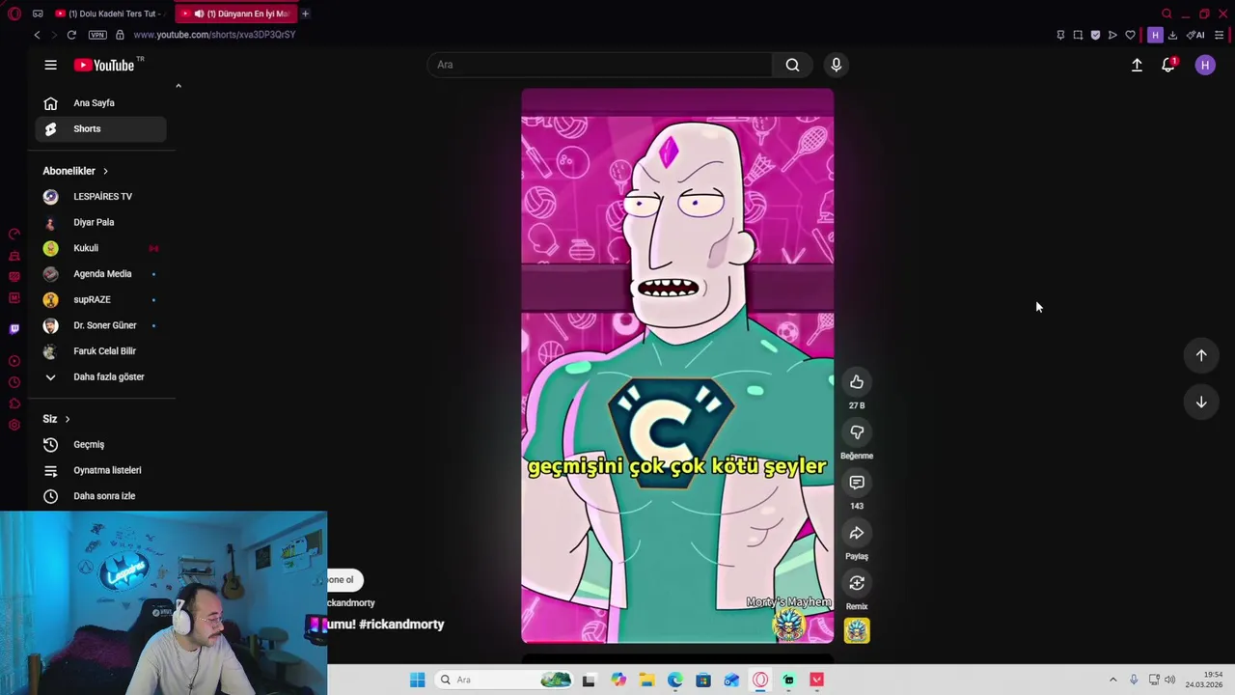Switch to Dolu Kadehi Ters Tut tab
Image resolution: width=1235 pixels, height=695 pixels.
(x=110, y=14)
